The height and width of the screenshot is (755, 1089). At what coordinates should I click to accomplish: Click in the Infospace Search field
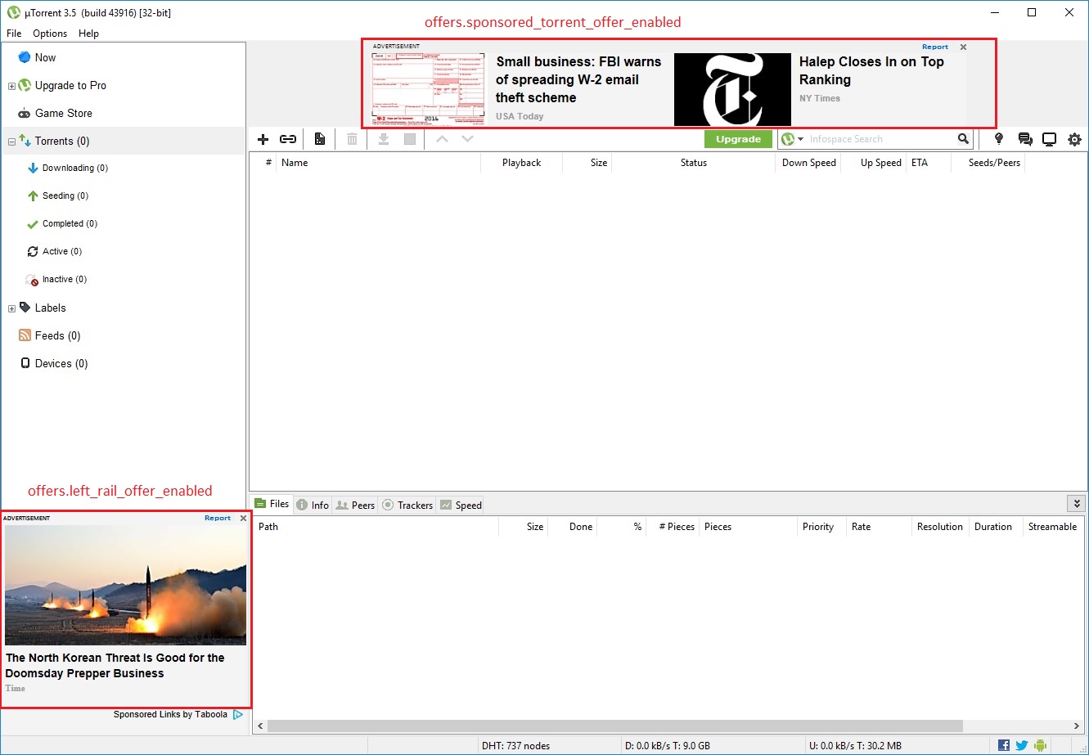click(x=881, y=139)
